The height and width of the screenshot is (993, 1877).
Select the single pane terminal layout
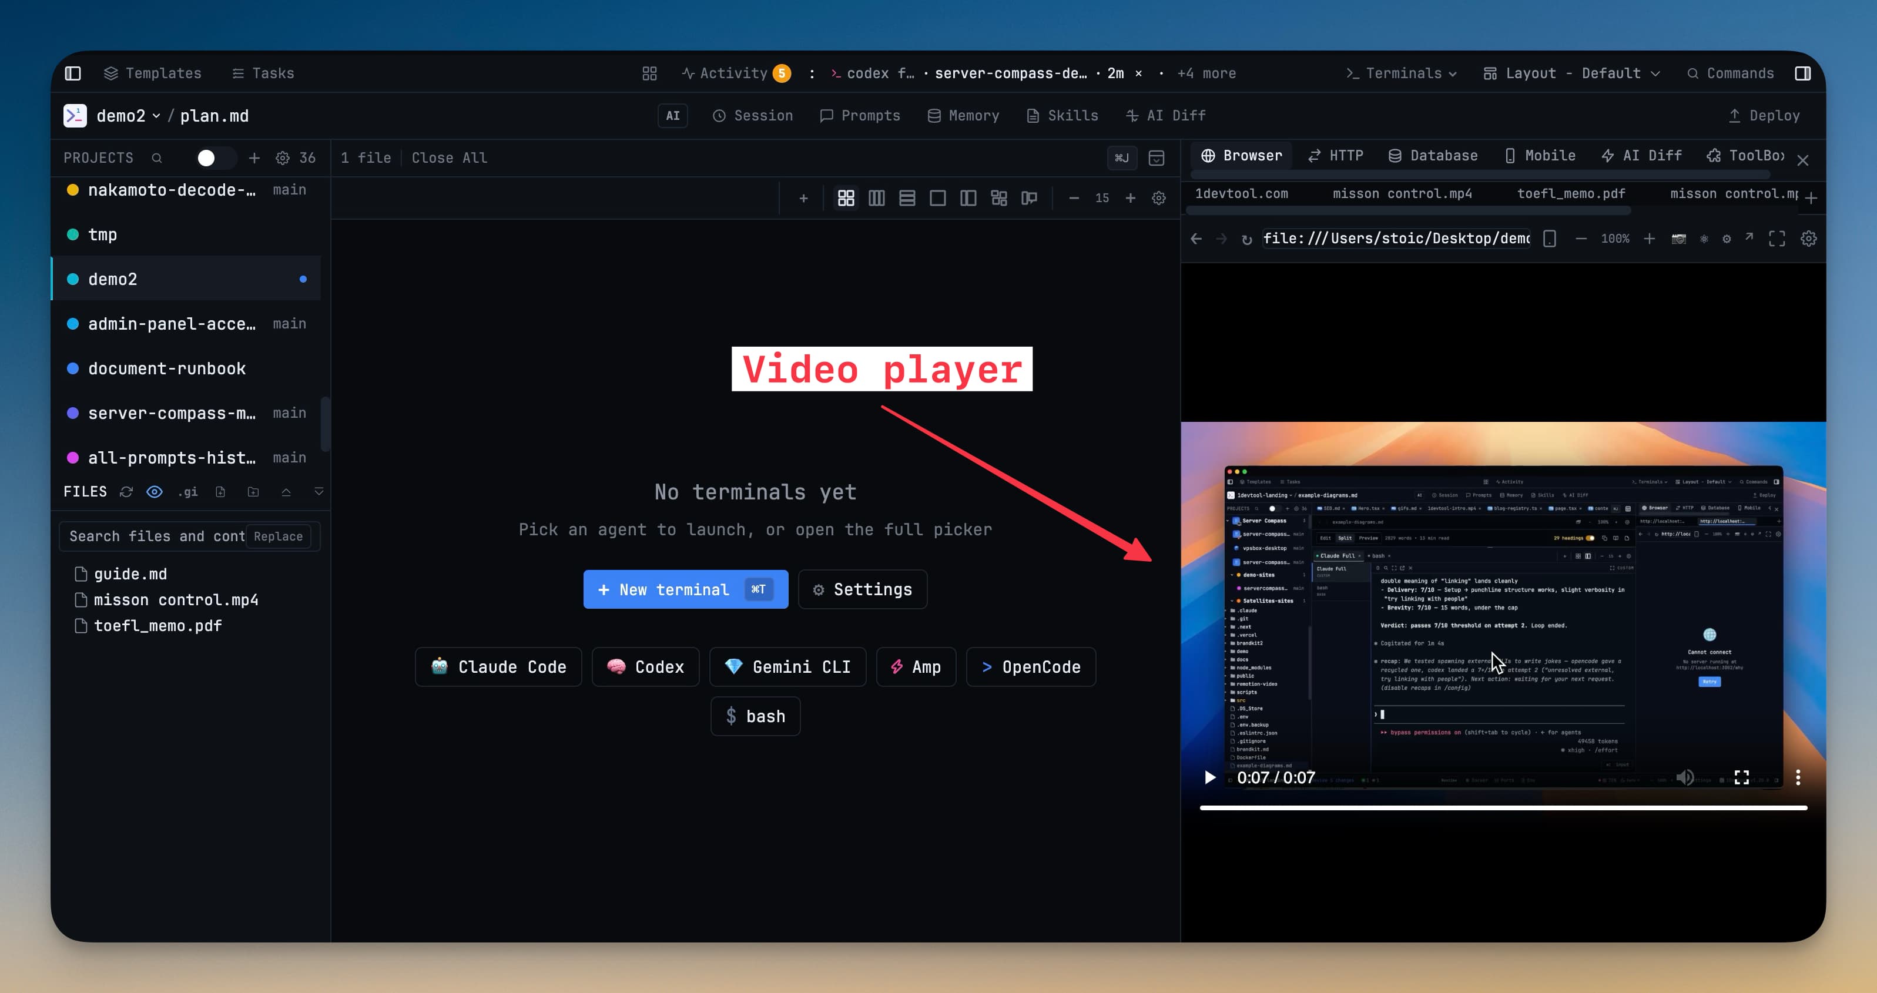[x=938, y=198]
